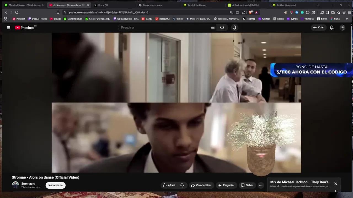Screen dimensions: 353x198
Task: Click the Compartilhar share button
Action: click(x=201, y=185)
